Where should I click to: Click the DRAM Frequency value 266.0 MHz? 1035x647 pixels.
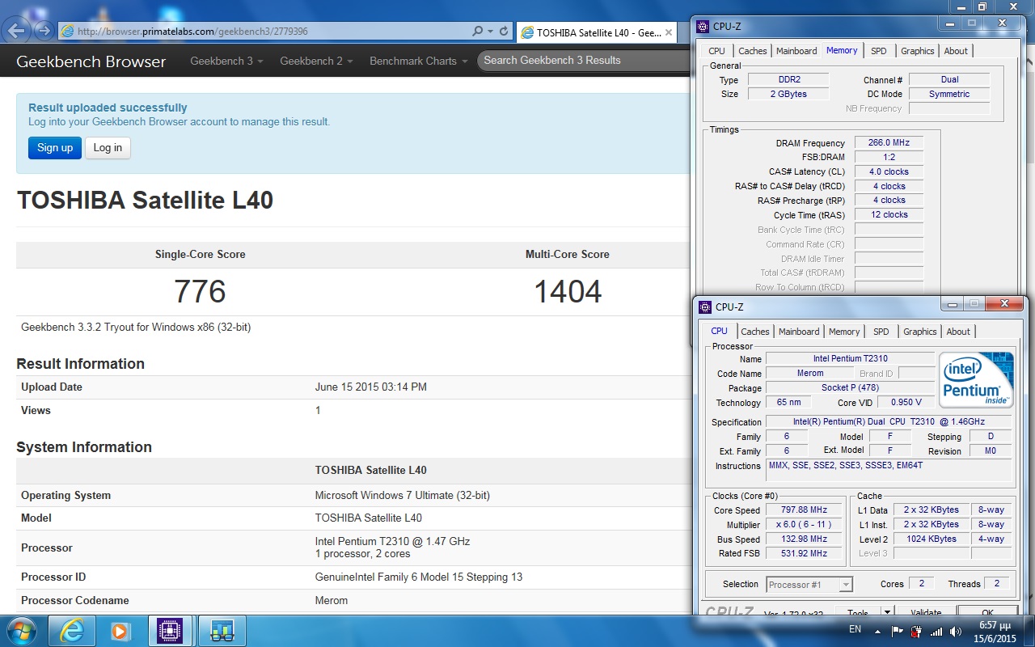click(x=889, y=143)
